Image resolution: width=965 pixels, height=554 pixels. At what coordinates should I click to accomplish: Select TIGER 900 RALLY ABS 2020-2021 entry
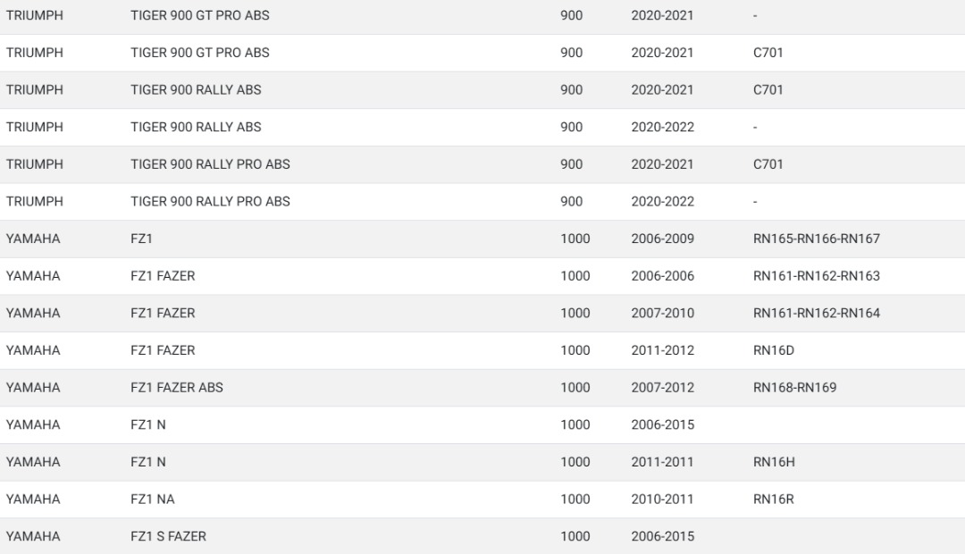click(x=482, y=90)
